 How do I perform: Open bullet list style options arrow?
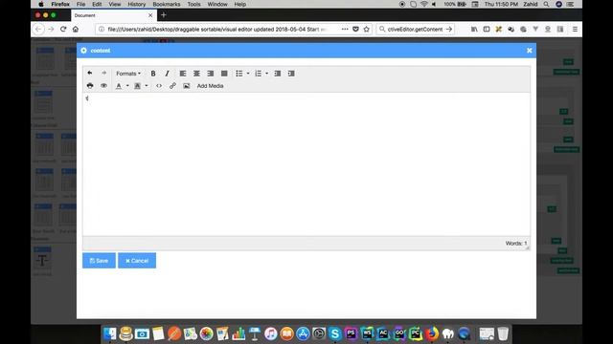[248, 74]
